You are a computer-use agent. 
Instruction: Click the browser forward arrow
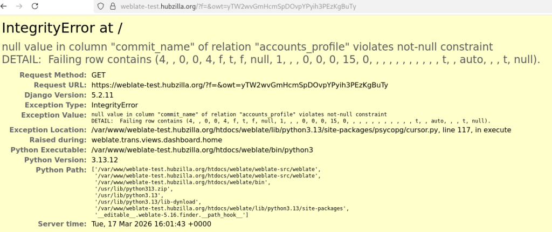(x=20, y=6)
